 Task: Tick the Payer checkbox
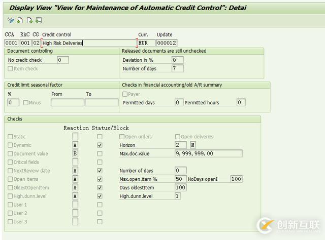[x=125, y=94]
